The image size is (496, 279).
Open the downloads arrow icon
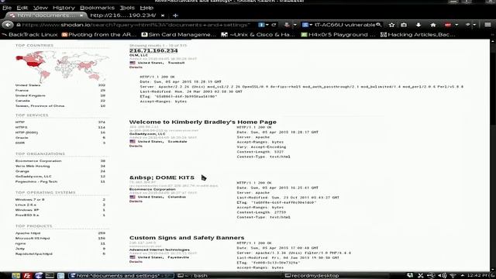418,25
